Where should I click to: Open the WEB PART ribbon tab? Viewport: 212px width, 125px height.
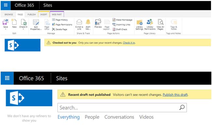(x=57, y=14)
